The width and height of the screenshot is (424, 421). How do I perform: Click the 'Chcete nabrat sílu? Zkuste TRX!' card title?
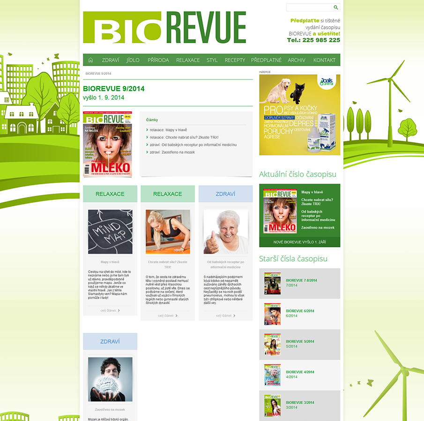pyautogui.click(x=168, y=264)
